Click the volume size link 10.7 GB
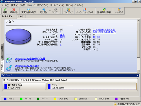 (x=96, y=37)
